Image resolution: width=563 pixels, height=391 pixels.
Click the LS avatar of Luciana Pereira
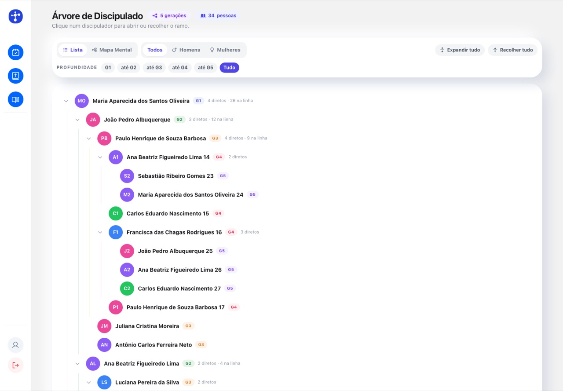tap(104, 382)
